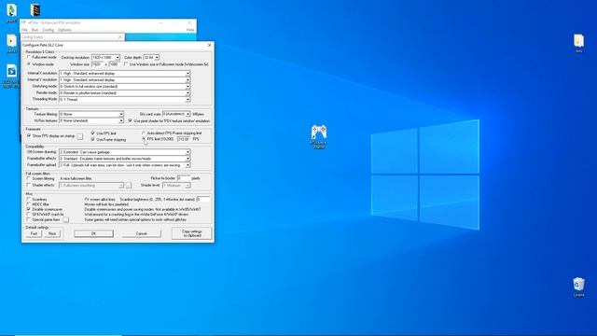Toggle the Disable screensaver checkbox

pyautogui.click(x=29, y=209)
